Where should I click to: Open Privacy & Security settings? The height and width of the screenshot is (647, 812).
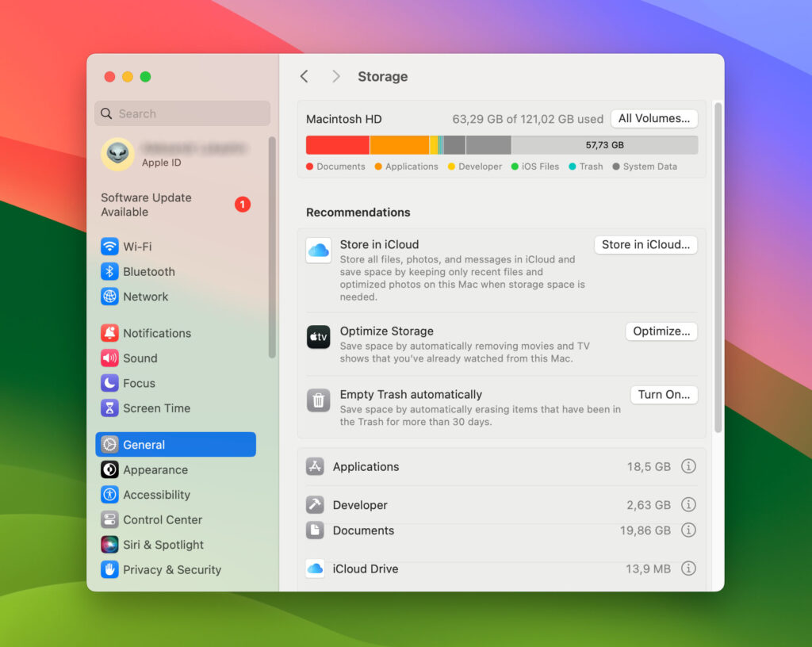[x=167, y=569]
